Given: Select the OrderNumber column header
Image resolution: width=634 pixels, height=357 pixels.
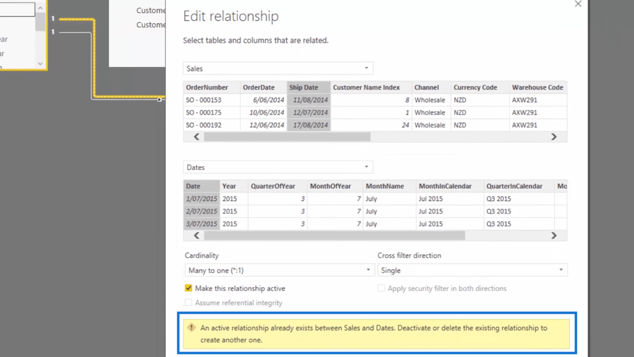Looking at the screenshot, I should pyautogui.click(x=211, y=87).
